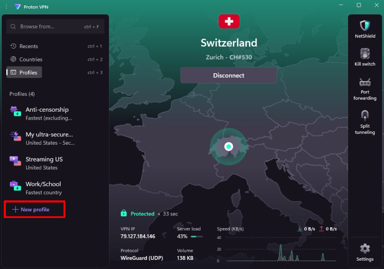384x269 pixels.
Task: Open the Settings gear icon
Action: pos(365,249)
